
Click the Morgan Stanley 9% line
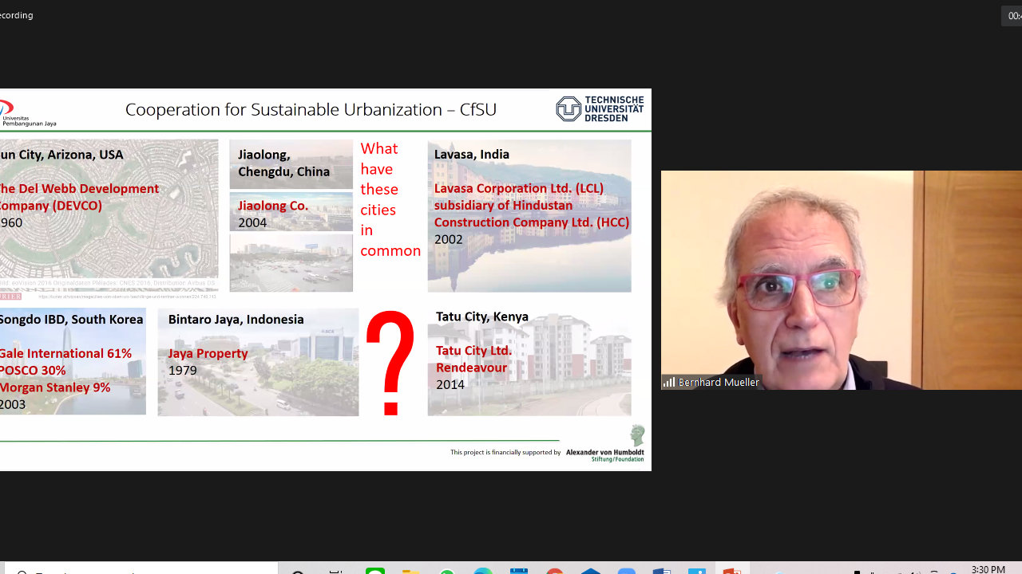click(55, 387)
